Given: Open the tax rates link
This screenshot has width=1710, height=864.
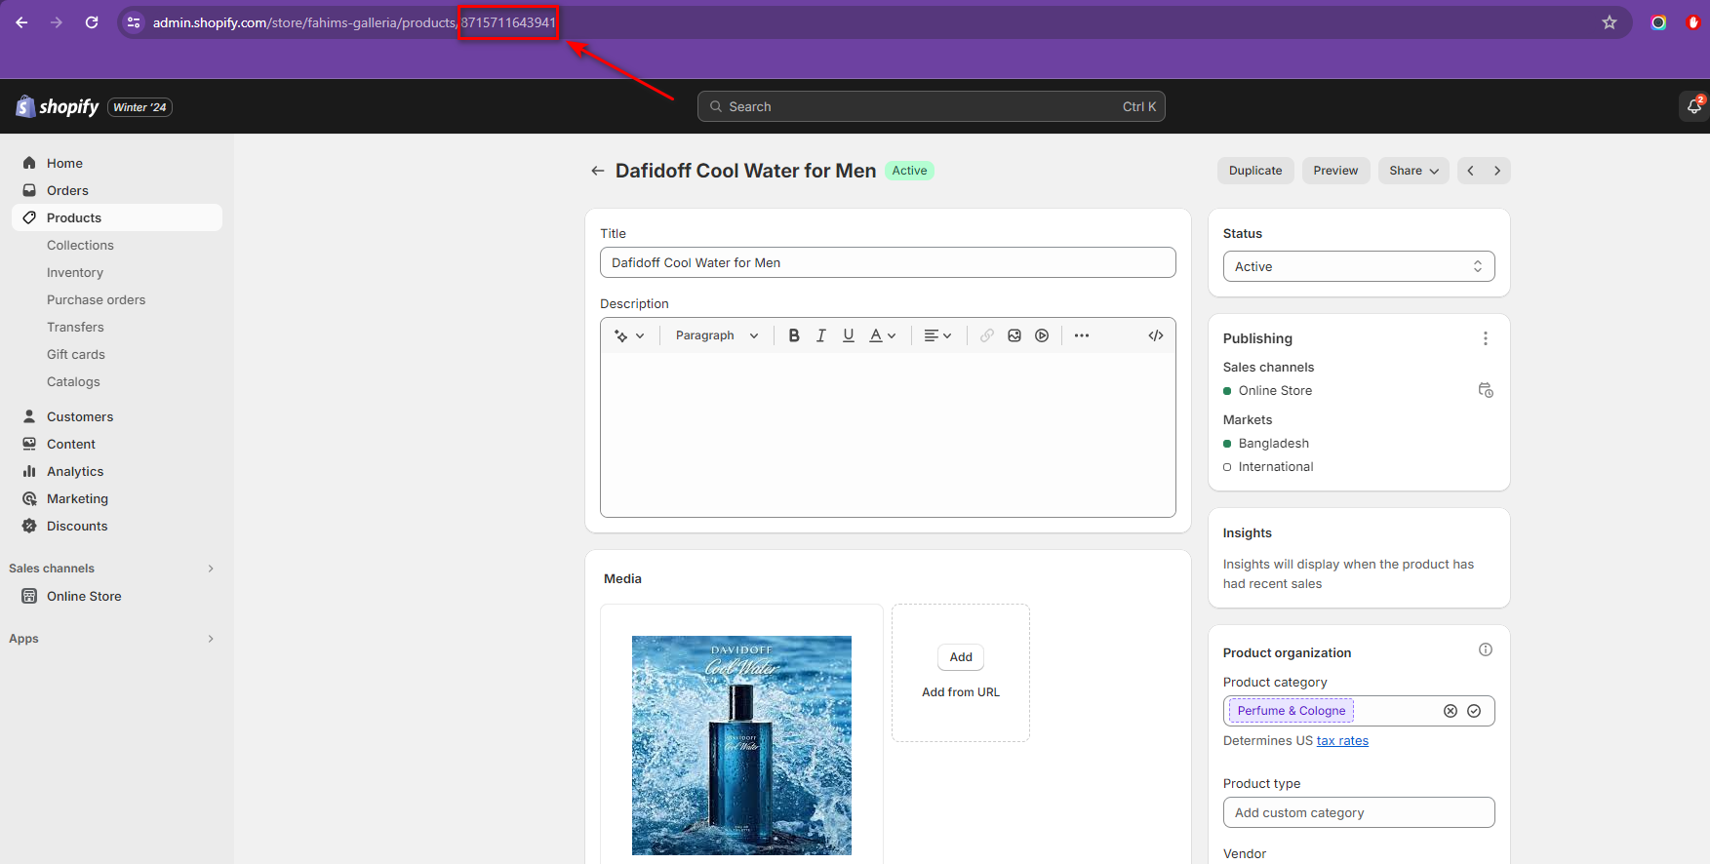Looking at the screenshot, I should point(1342,741).
